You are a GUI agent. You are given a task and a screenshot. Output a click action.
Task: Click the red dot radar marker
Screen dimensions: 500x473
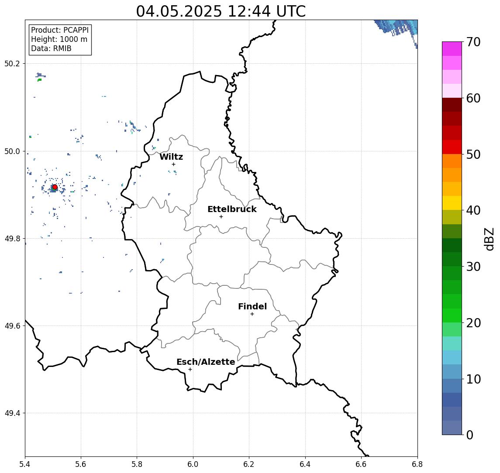[55, 187]
